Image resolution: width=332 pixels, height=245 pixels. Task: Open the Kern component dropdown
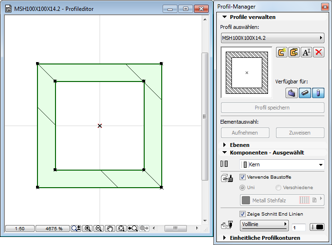[x=282, y=164]
